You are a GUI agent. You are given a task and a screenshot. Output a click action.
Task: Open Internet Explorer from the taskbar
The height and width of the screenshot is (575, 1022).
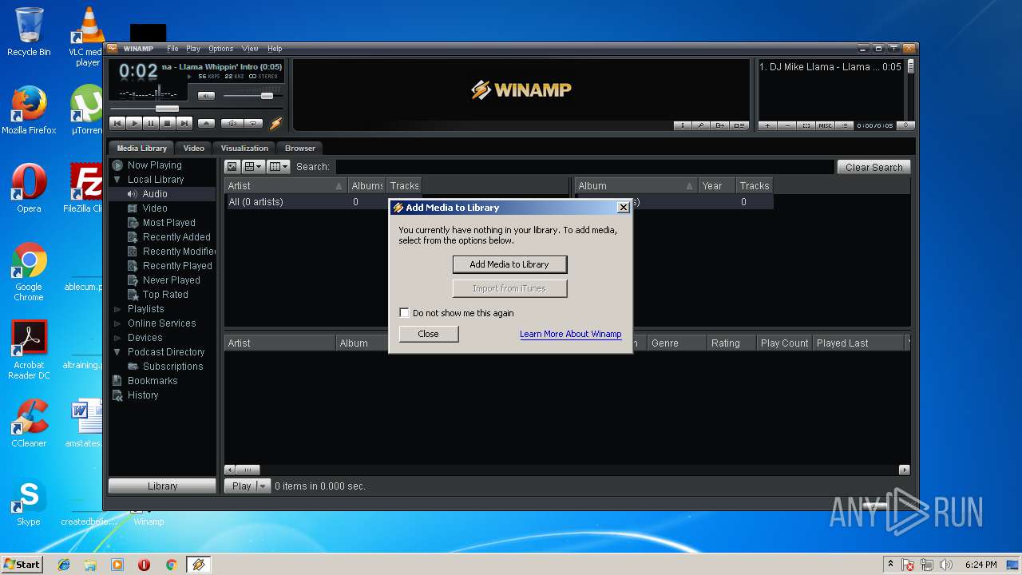tap(64, 565)
